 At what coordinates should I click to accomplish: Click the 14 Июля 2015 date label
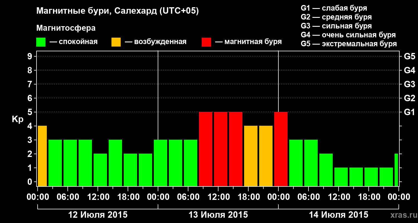tap(339, 215)
